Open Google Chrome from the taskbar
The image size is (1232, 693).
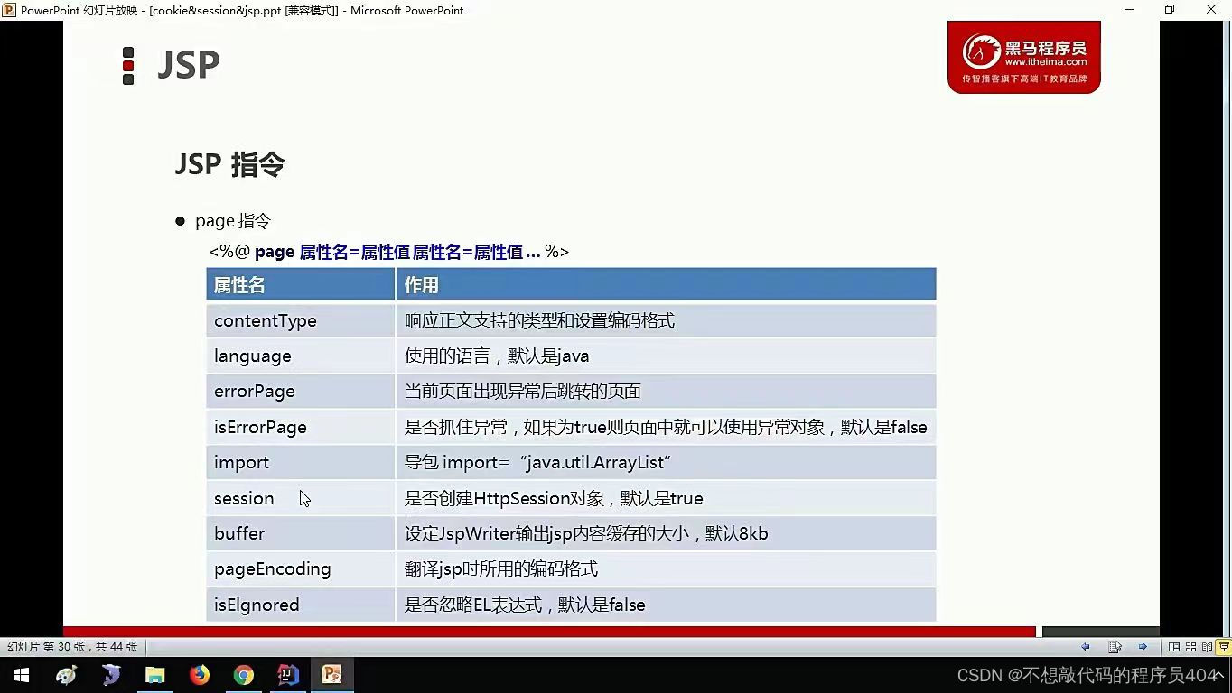[x=244, y=674]
